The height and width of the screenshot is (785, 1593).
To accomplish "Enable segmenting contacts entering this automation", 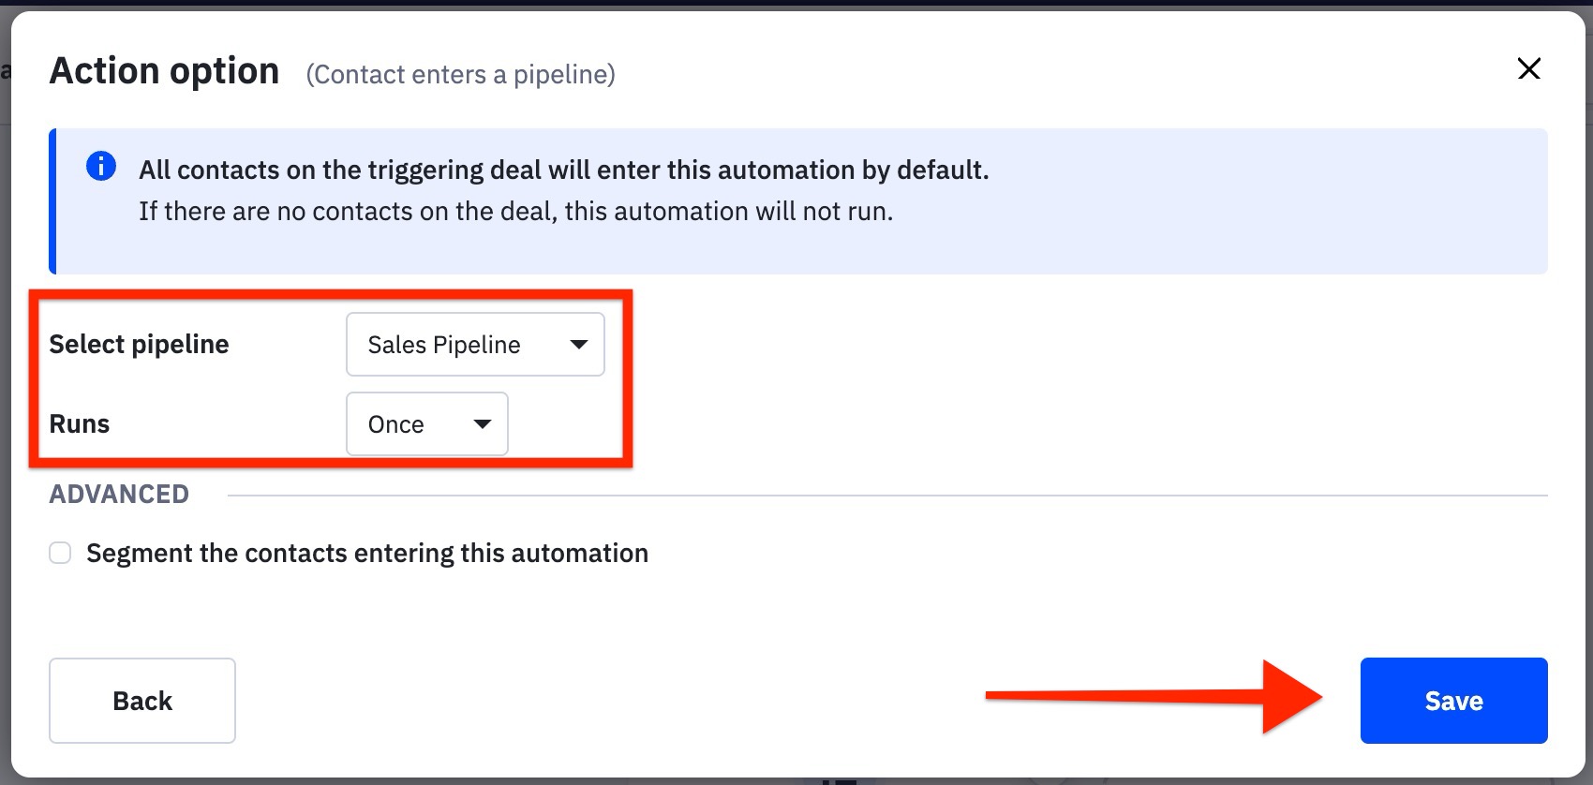I will click(60, 553).
